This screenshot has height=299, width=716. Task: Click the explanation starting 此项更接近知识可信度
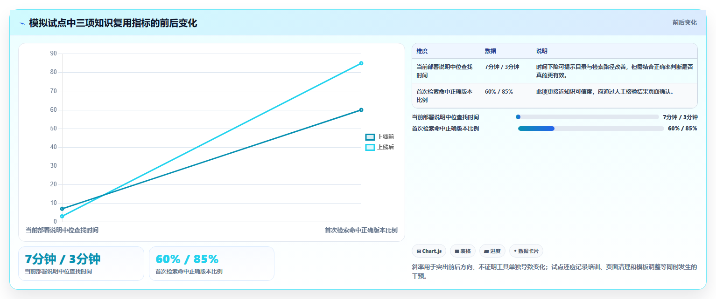coord(605,92)
